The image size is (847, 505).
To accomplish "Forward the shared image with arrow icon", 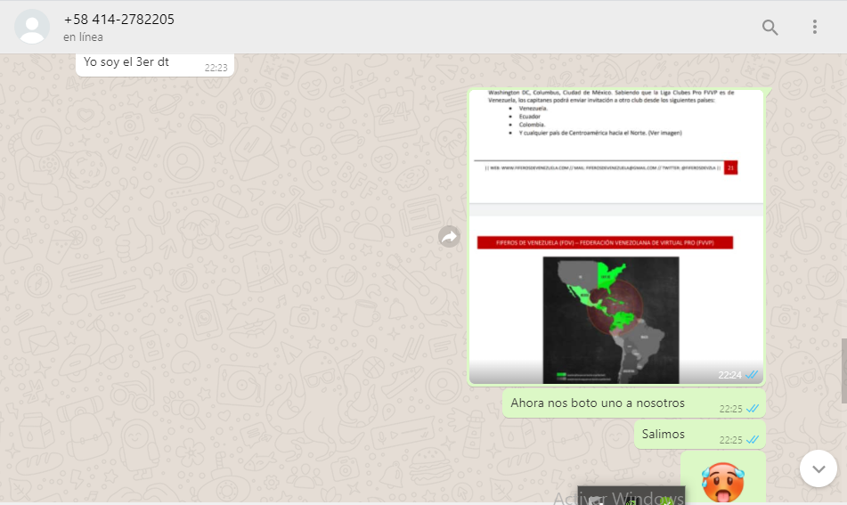I will [450, 237].
